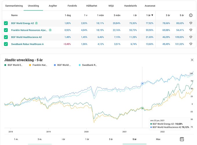This screenshot has width=197, height=145.
Task: Open Franklin Natural Resources fund link
Action: pyautogui.click(x=29, y=30)
